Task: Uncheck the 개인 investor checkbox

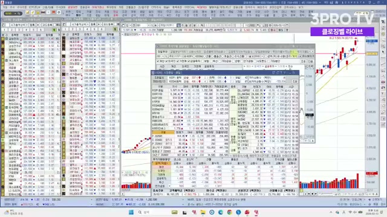Action: pyautogui.click(x=158, y=61)
